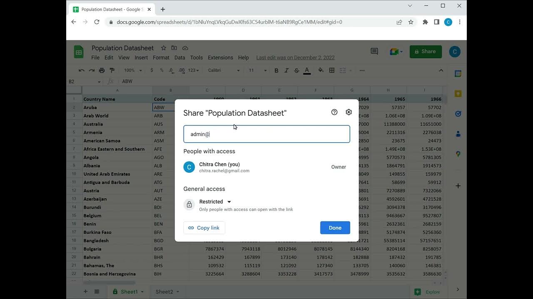Show more toolbar options
The height and width of the screenshot is (299, 533).
tap(362, 71)
